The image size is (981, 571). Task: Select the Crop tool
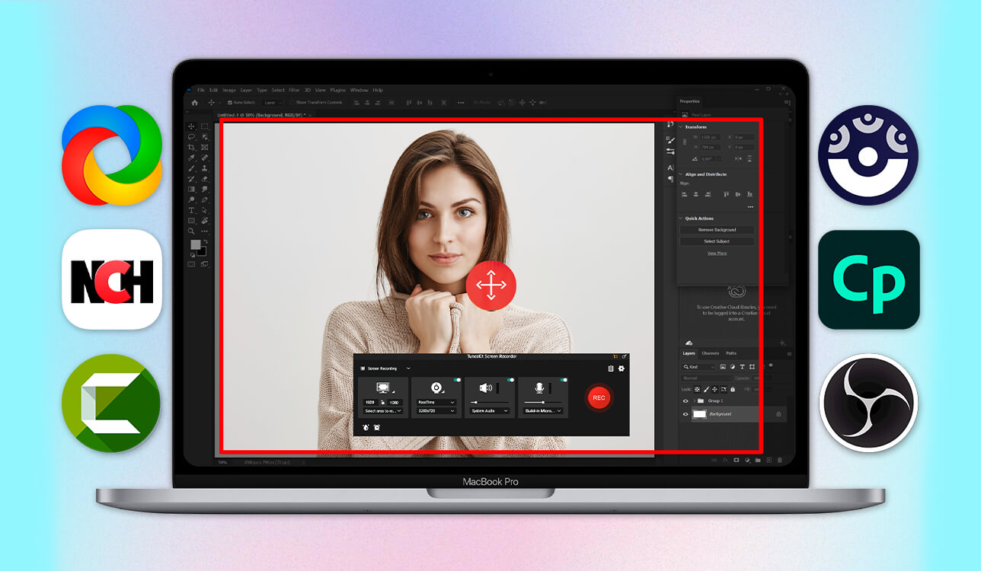[192, 147]
